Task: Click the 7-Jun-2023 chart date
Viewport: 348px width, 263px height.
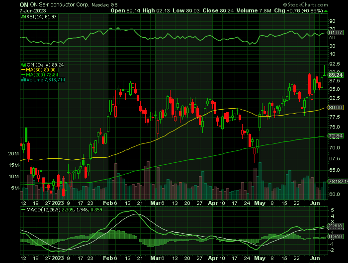Action: point(33,10)
